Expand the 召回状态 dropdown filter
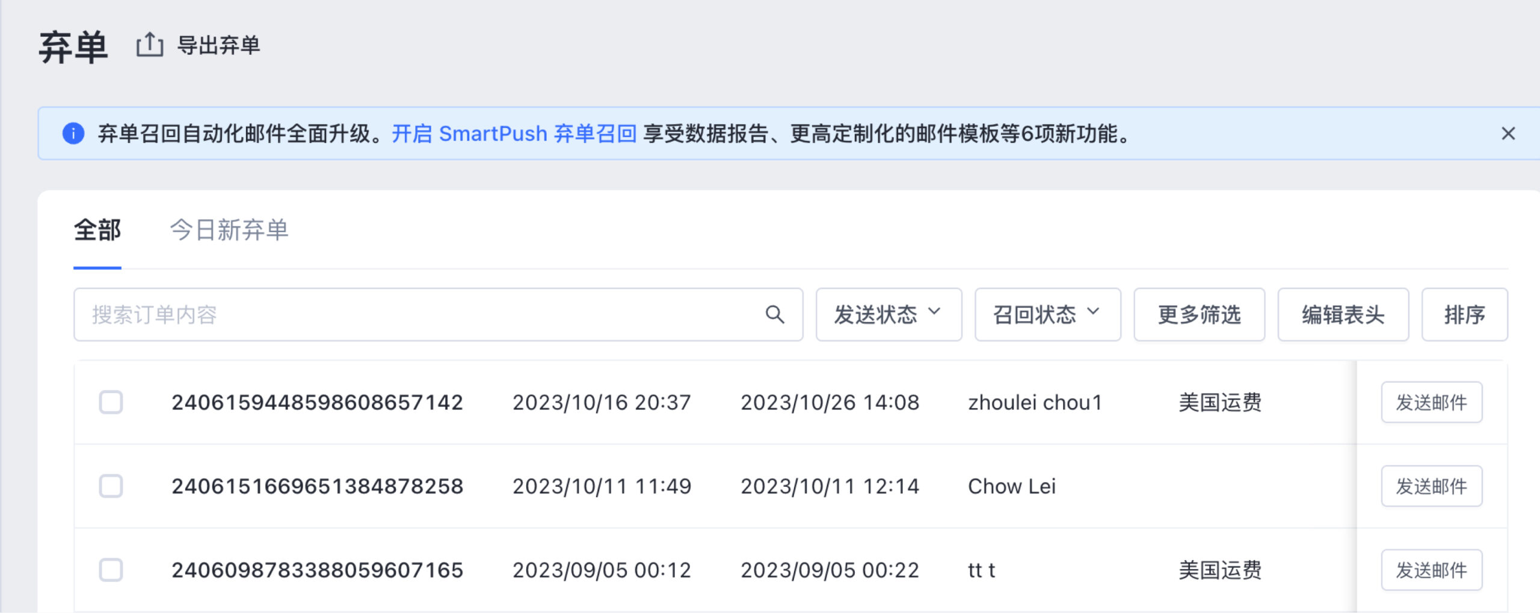The image size is (1540, 613). (x=1047, y=314)
